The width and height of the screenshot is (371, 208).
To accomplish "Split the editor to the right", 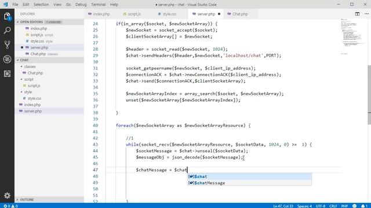I will (x=357, y=14).
